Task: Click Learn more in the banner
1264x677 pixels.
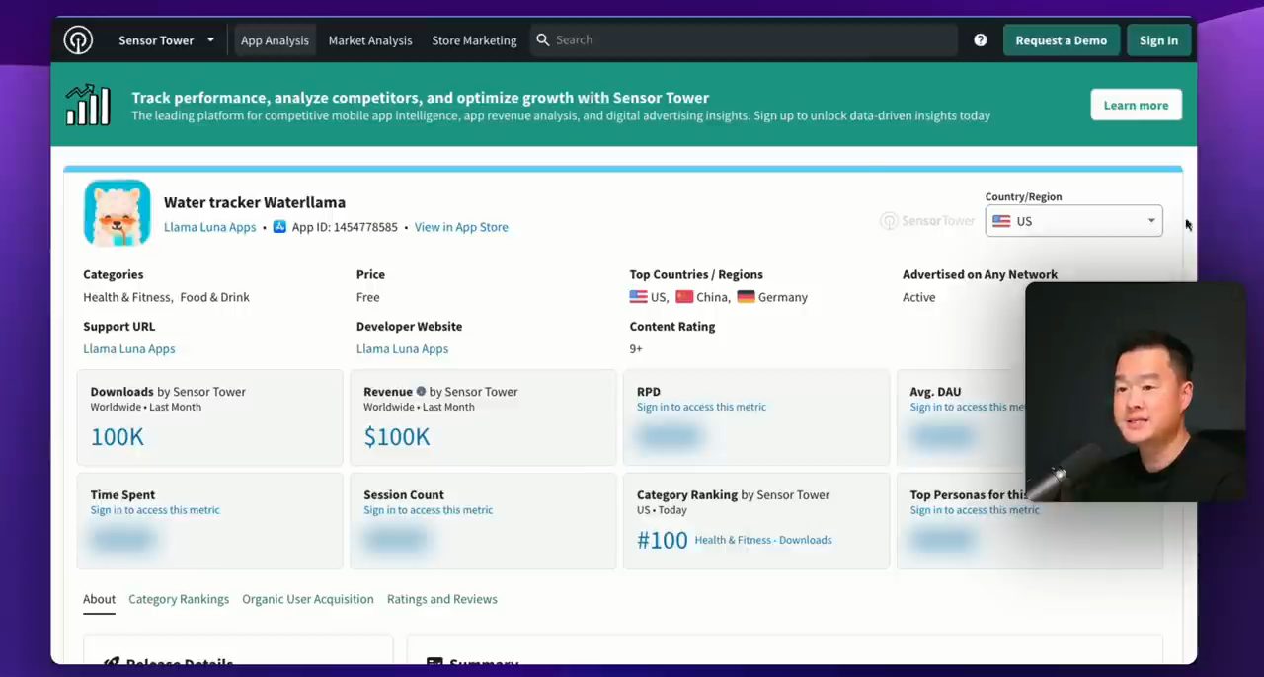Action: [1136, 105]
